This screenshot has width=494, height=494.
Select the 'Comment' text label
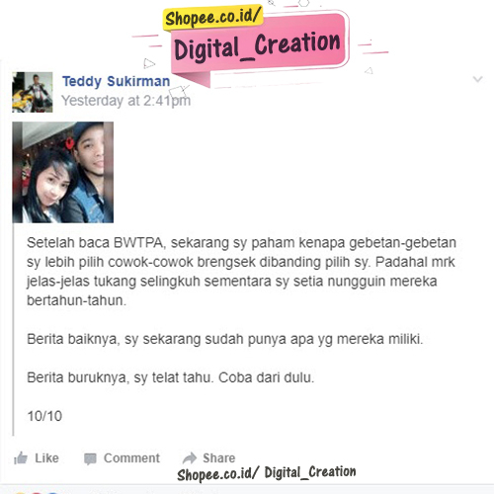click(x=131, y=458)
